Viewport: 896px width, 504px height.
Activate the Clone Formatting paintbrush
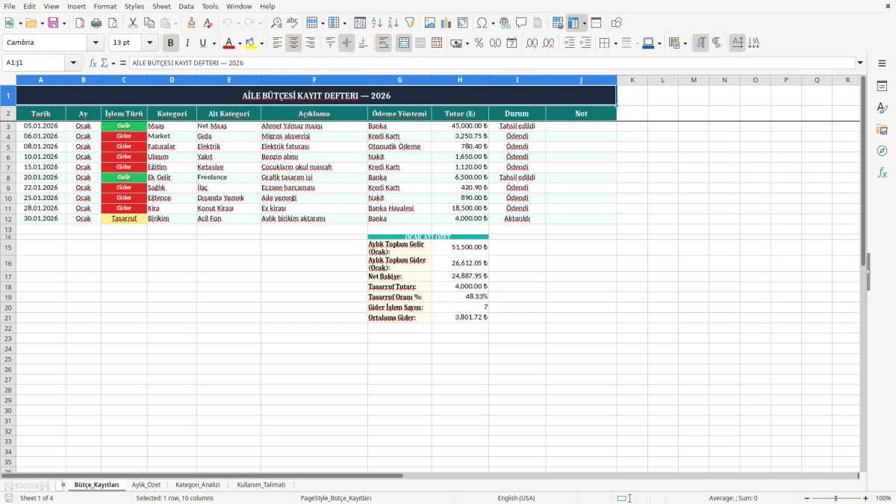[x=192, y=23]
